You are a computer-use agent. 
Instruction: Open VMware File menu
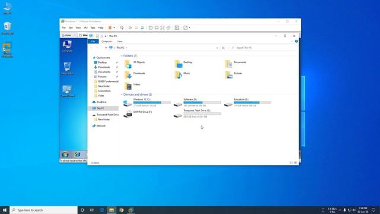(64, 28)
